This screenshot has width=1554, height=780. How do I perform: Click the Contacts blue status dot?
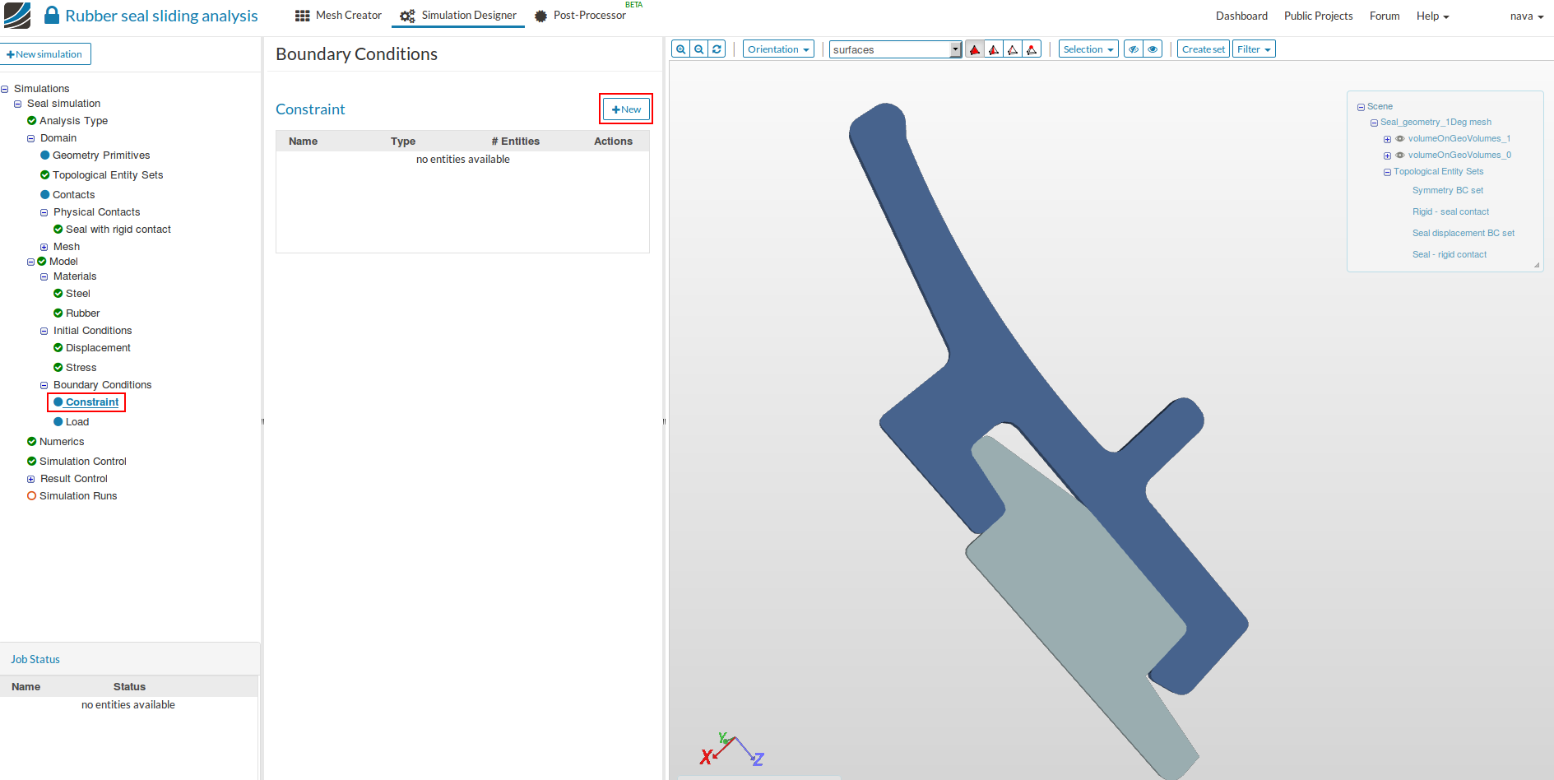(x=45, y=195)
